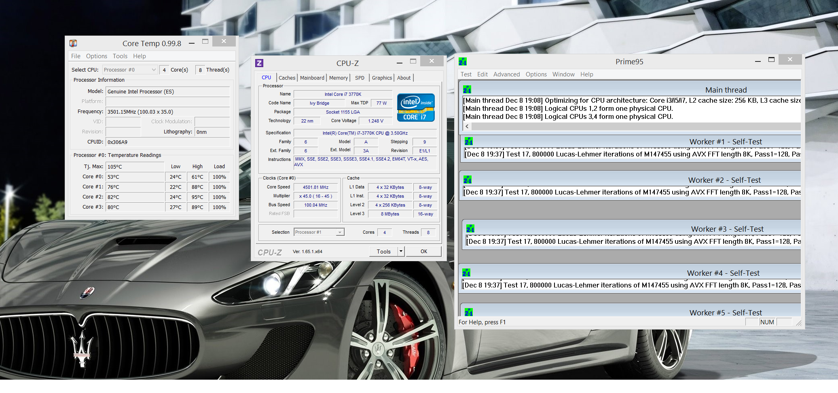Switch to the Graphics tab in CPU-Z
This screenshot has width=838, height=393.
tap(382, 78)
